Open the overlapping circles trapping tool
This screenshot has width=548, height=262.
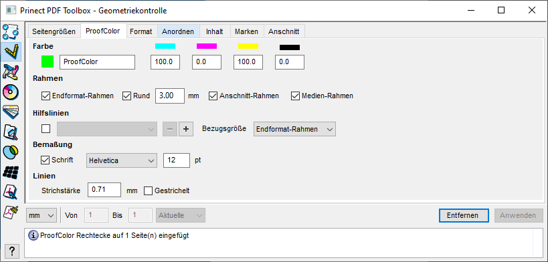point(11,152)
